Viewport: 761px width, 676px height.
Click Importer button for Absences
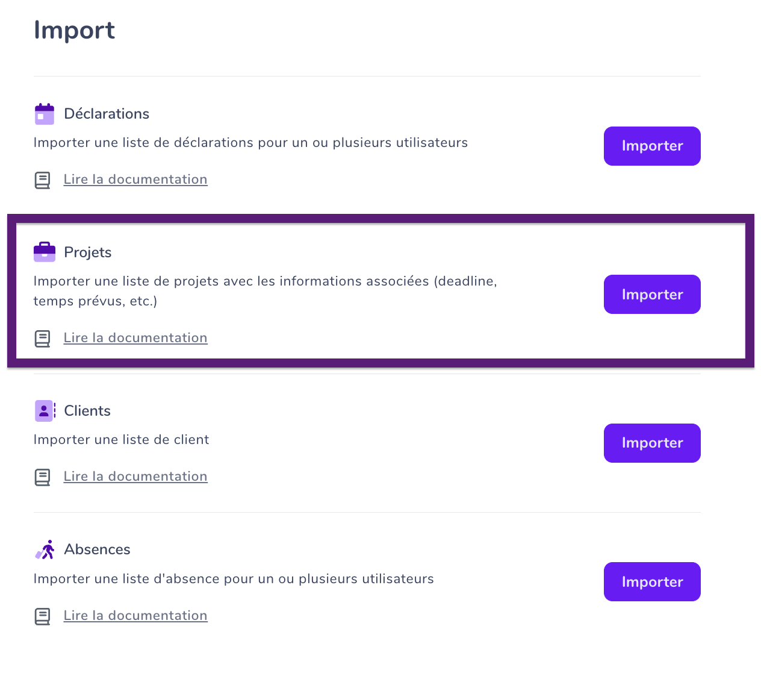(x=652, y=581)
